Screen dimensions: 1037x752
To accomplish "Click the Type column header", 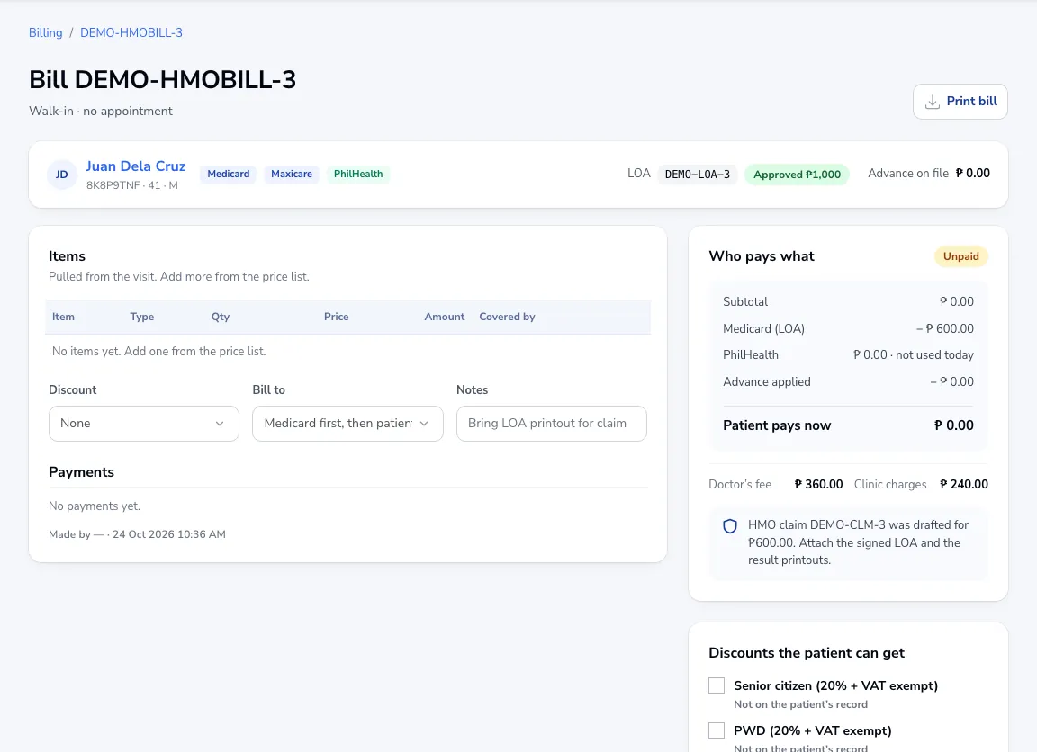I will coord(142,317).
